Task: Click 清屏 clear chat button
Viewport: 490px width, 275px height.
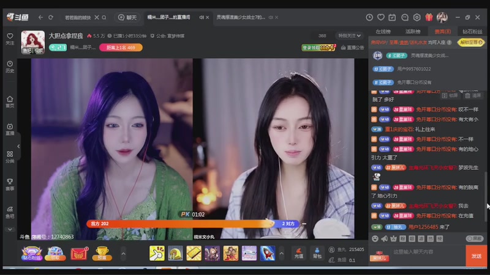Action: (x=473, y=95)
